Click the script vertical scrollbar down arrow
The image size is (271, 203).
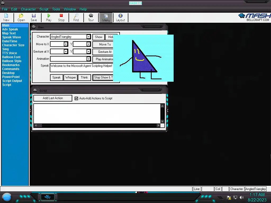tap(162, 122)
